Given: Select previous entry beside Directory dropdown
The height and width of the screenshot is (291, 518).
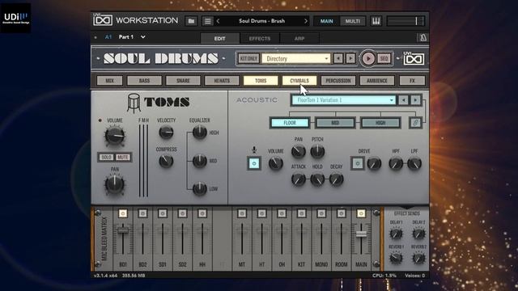Looking at the screenshot, I should click(x=338, y=59).
